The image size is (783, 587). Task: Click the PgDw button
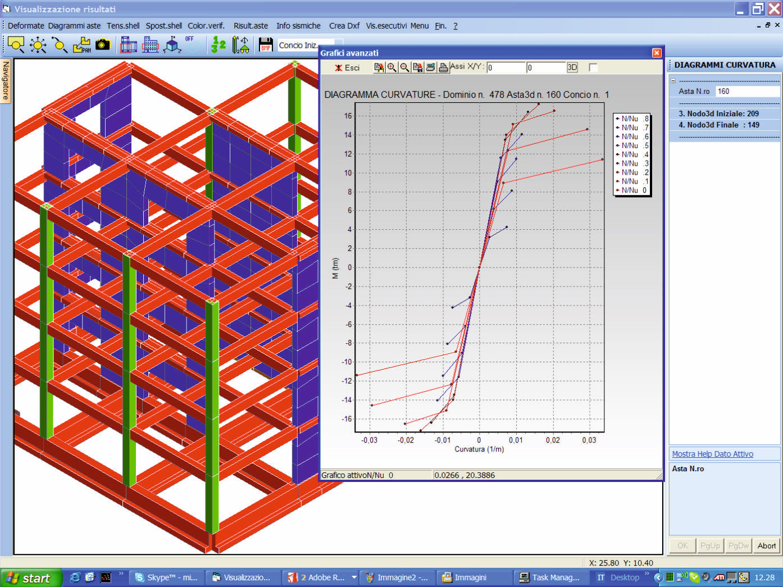click(738, 545)
